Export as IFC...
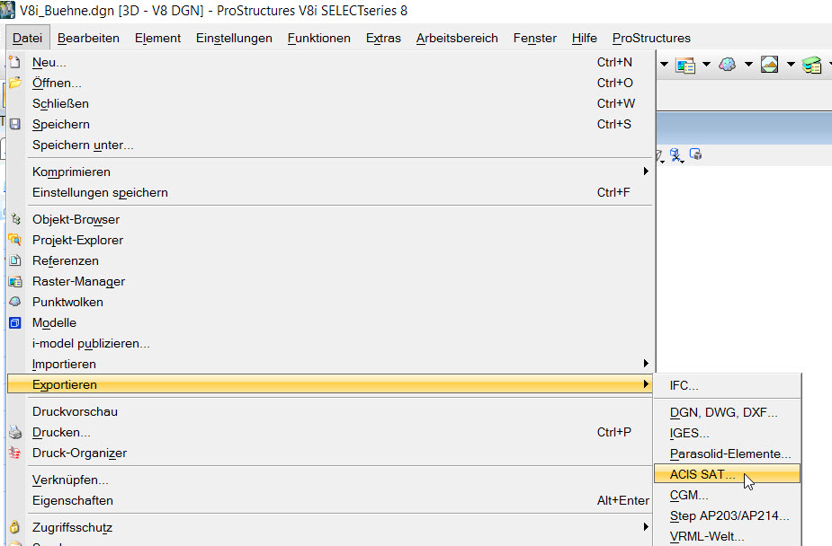This screenshot has height=546, width=832. pyautogui.click(x=727, y=386)
